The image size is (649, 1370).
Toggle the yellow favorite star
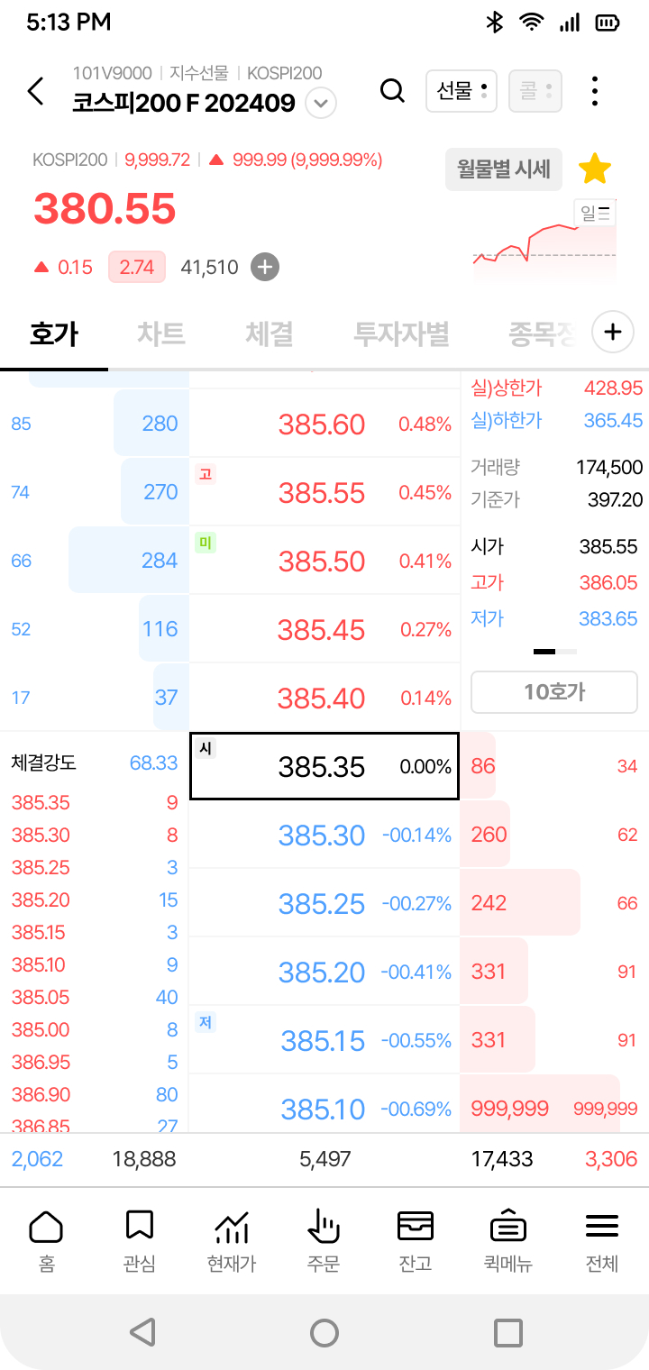594,169
